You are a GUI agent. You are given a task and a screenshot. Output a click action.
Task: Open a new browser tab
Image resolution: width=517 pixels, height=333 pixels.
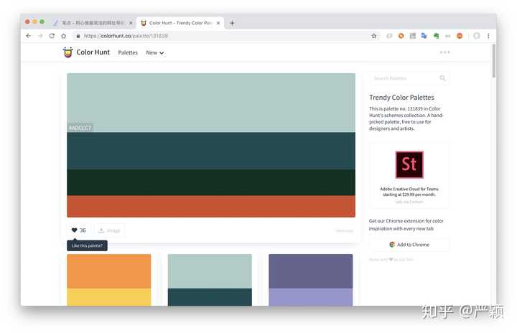coord(232,23)
